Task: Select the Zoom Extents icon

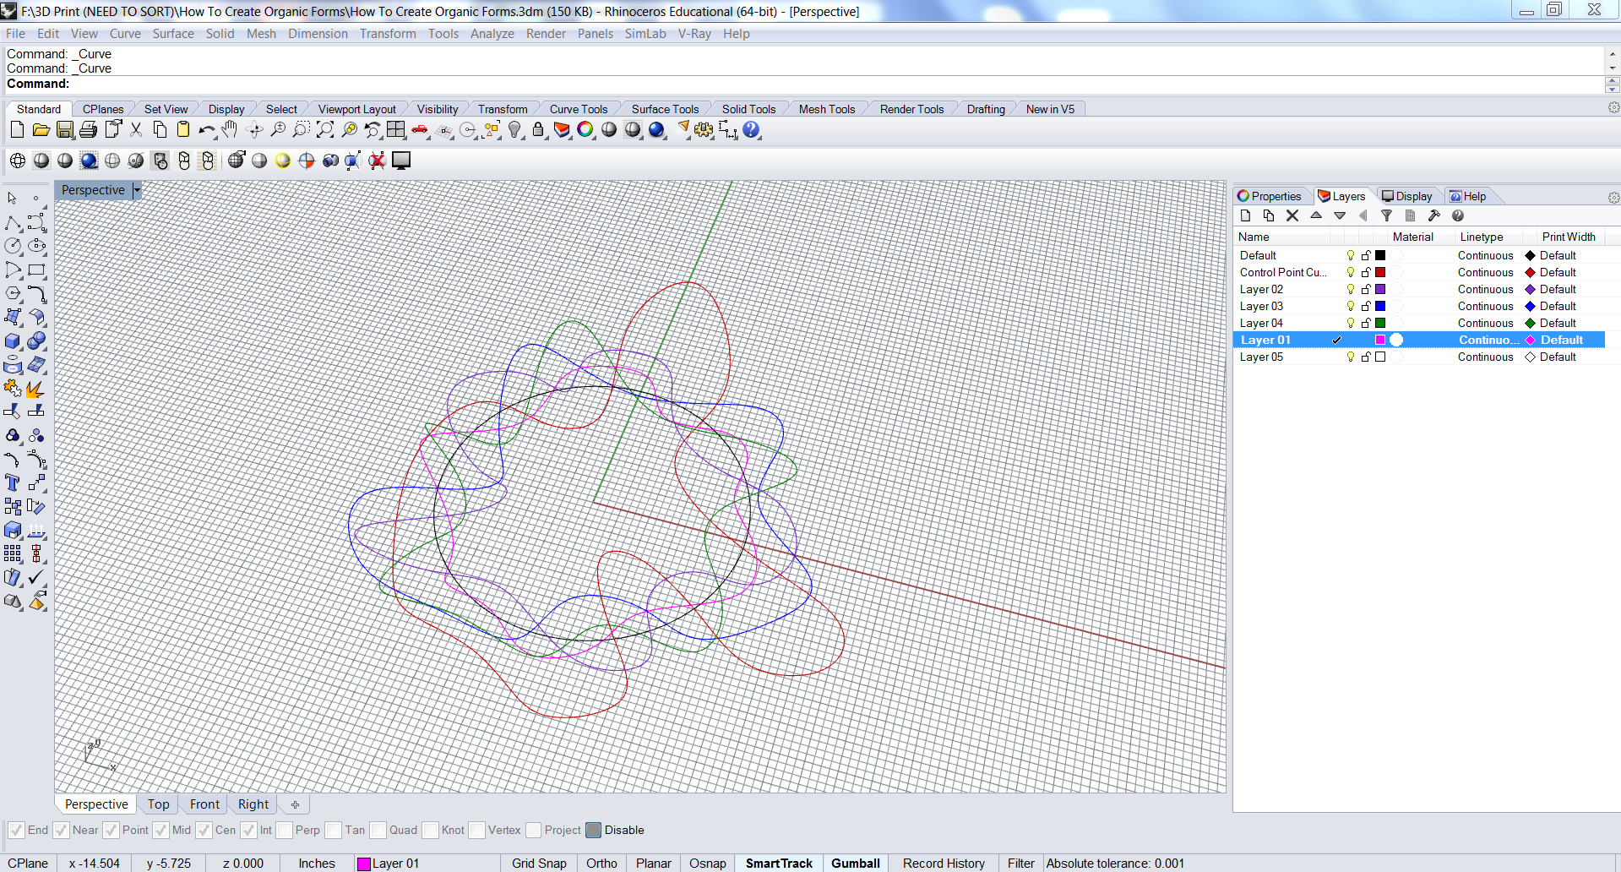Action: [x=325, y=130]
